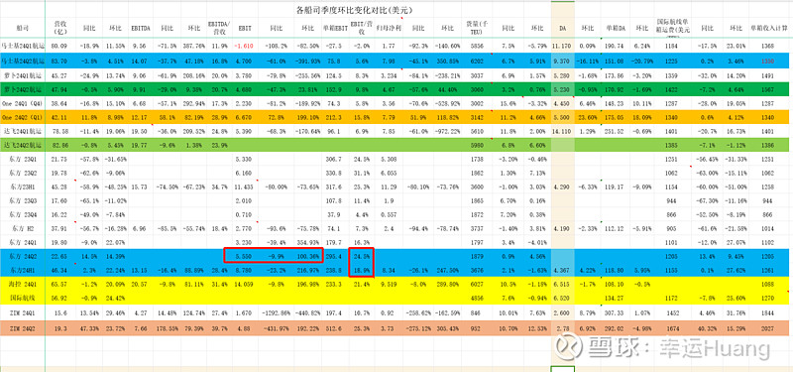Click the green-bordered active cell at bottom
This screenshot has height=372, width=793.
click(x=562, y=369)
